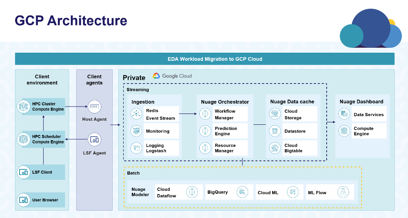408x218 pixels.
Task: Click the Data Services label in Dashboard
Action: tap(369, 115)
